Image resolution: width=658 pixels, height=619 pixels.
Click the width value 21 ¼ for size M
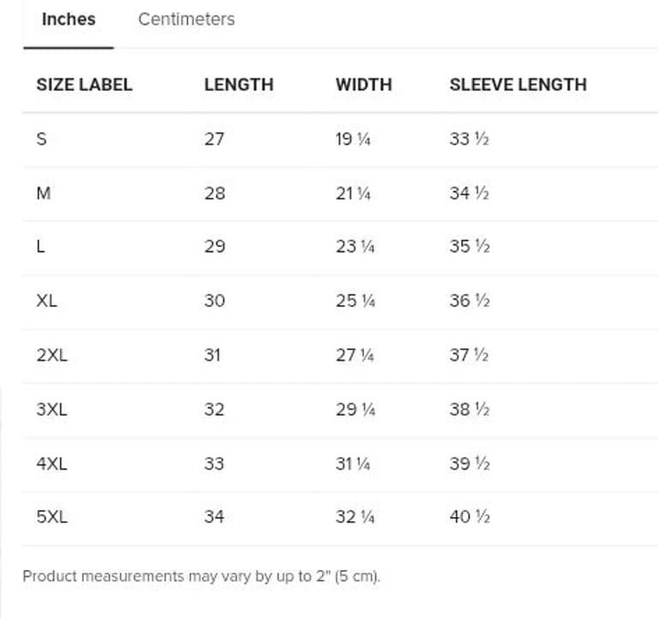353,193
